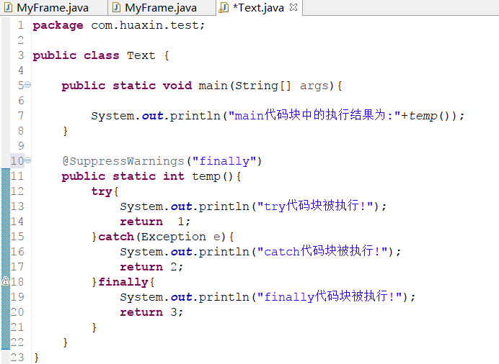Click 'com.huaxin.test;' on line 1

point(148,25)
